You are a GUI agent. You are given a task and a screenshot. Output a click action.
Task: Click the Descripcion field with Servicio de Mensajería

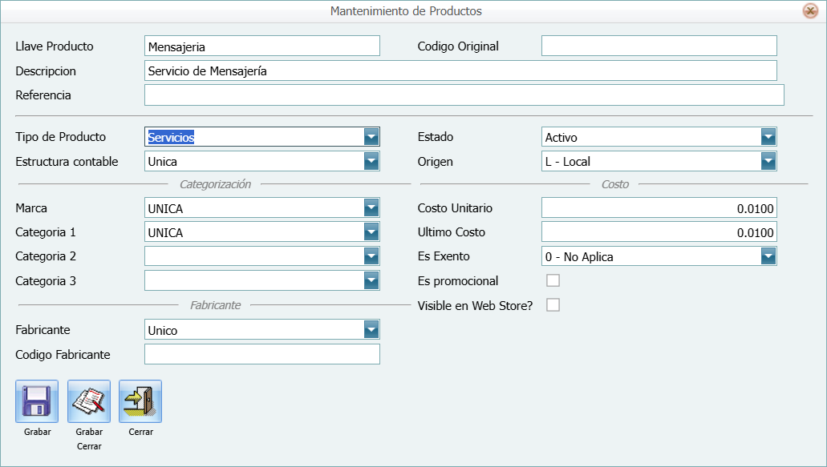461,70
